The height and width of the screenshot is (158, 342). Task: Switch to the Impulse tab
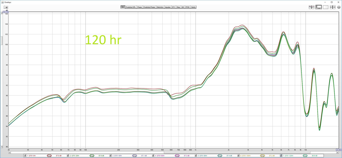tap(168, 7)
